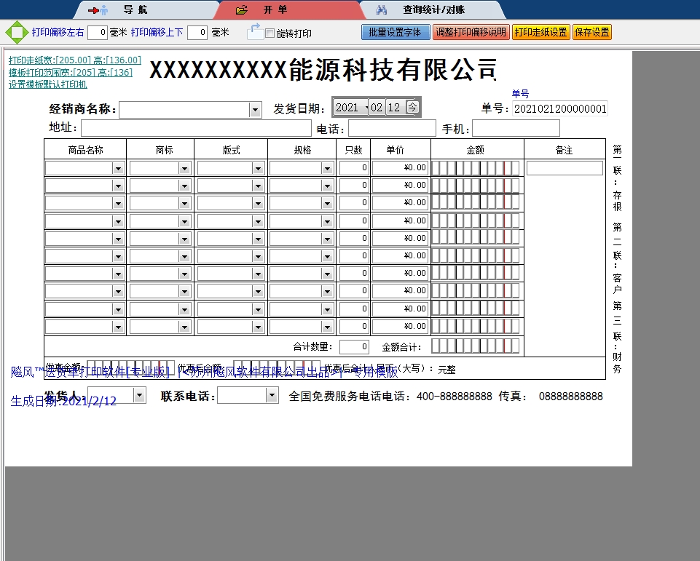This screenshot has width=700, height=561.
Task: Click the 保存设置 button
Action: click(x=591, y=32)
